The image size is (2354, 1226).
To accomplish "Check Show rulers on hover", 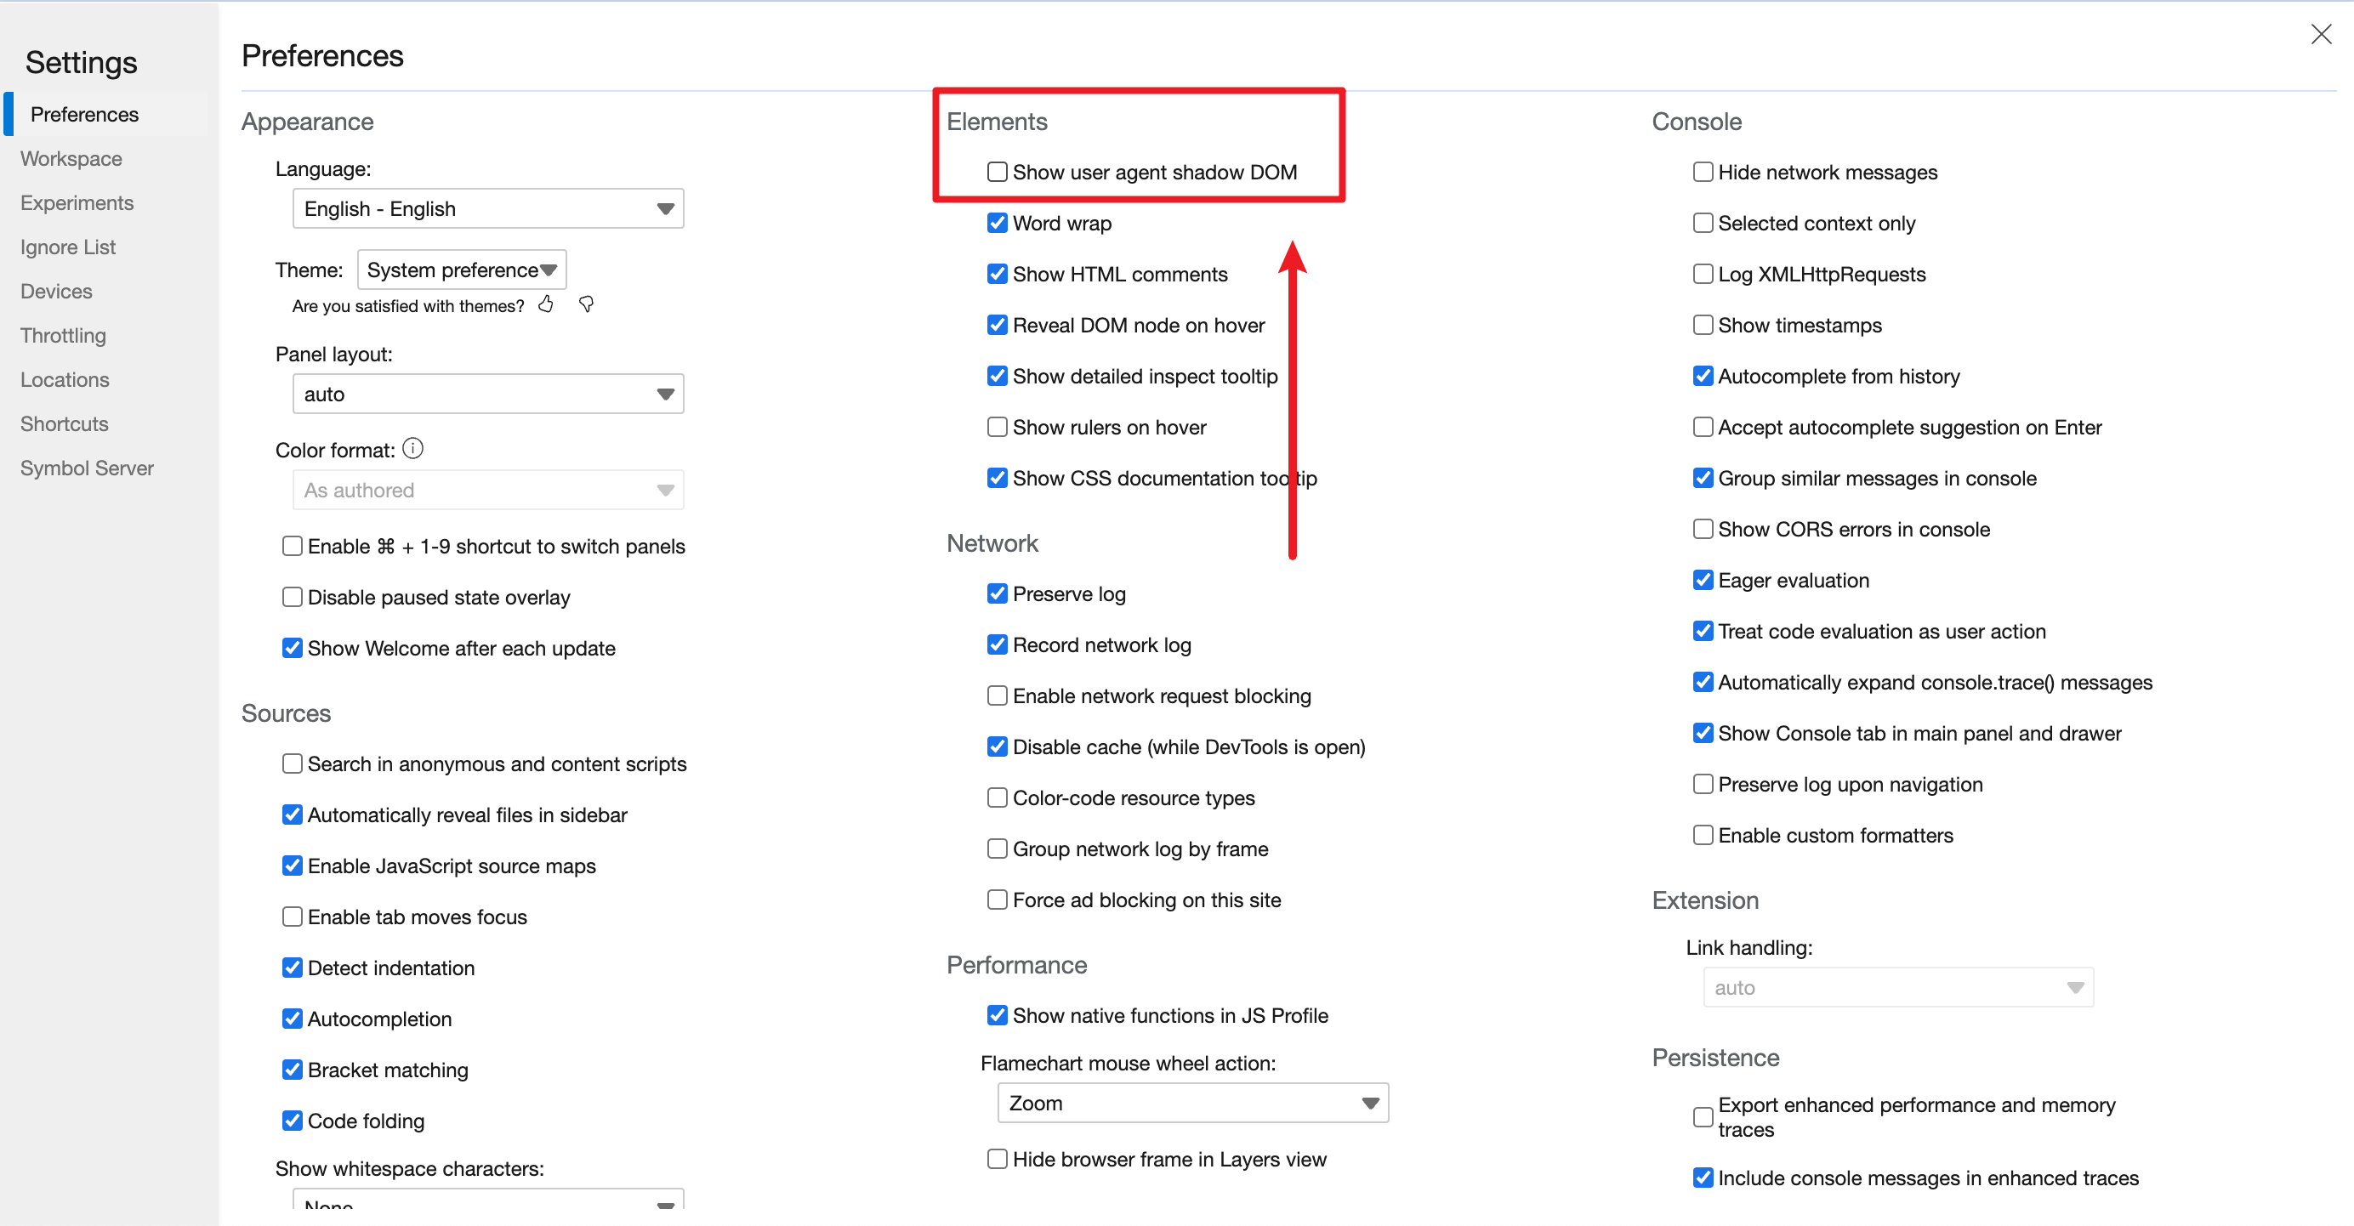I will pyautogui.click(x=997, y=427).
